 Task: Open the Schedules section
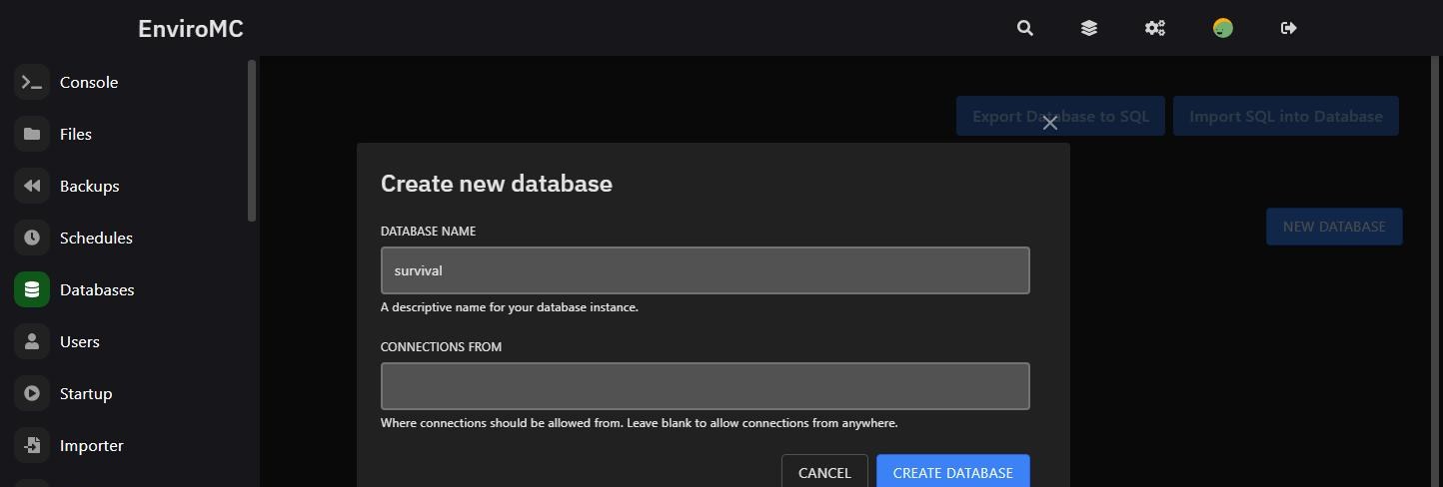(96, 238)
